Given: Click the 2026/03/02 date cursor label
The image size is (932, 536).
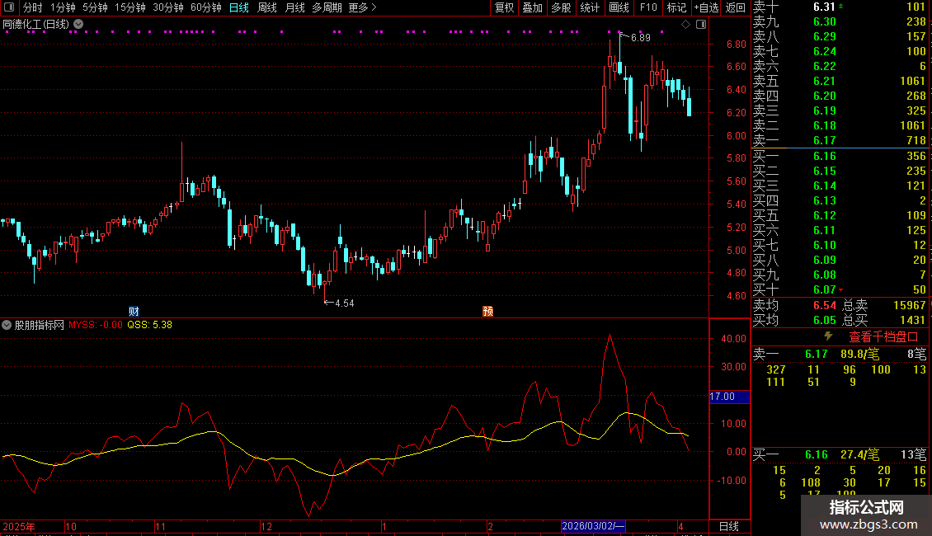Looking at the screenshot, I should click(x=593, y=526).
